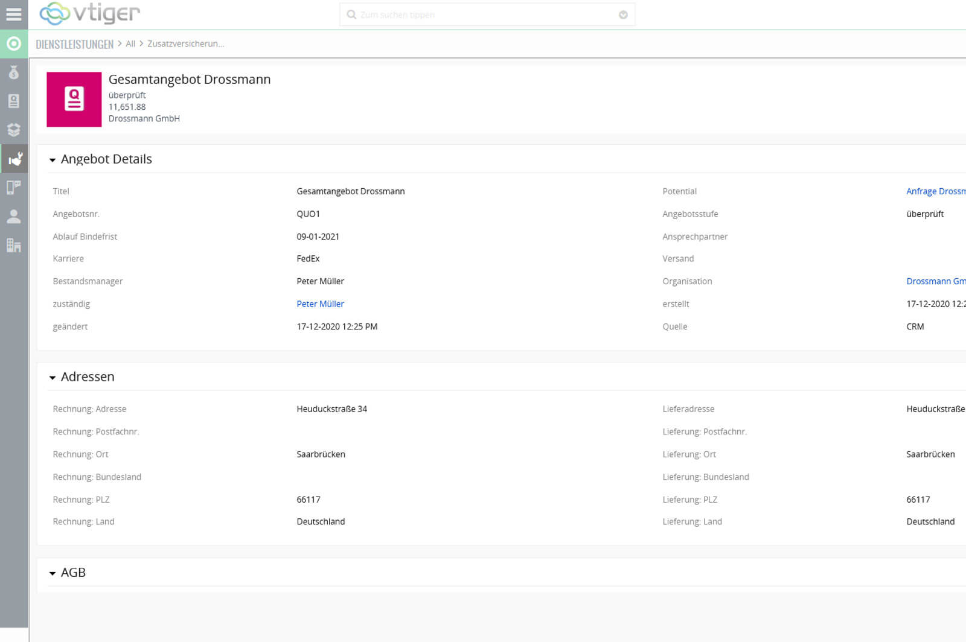
Task: Open the Peter Müller zuständig link
Action: [x=320, y=304]
